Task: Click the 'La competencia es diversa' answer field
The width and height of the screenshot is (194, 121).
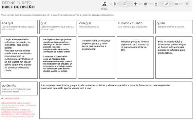Action: pyautogui.click(x=116, y=100)
